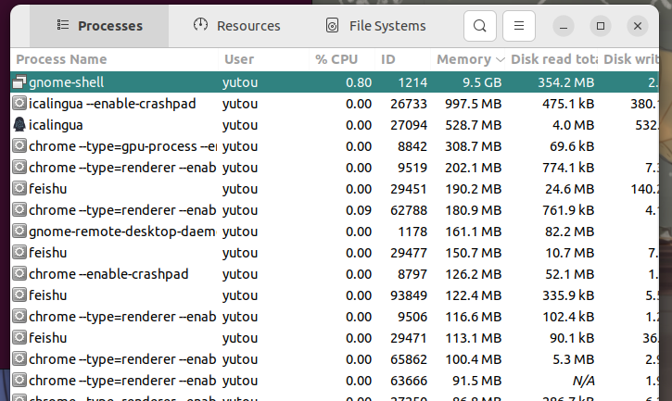
Task: Click gear icon of chrome --enable-crashpad row
Action: [x=19, y=274]
